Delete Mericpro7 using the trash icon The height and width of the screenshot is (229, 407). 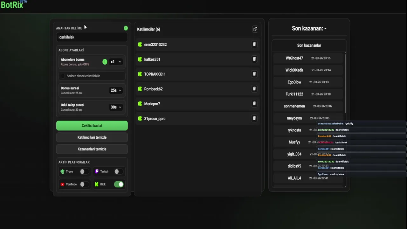[x=254, y=104]
